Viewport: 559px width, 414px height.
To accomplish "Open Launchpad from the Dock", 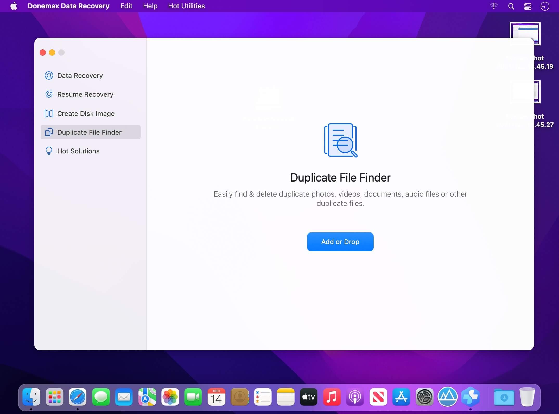I will tap(54, 397).
